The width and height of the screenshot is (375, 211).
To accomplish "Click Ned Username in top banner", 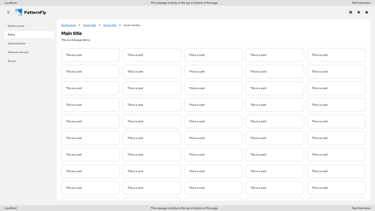I will [x=361, y=3].
